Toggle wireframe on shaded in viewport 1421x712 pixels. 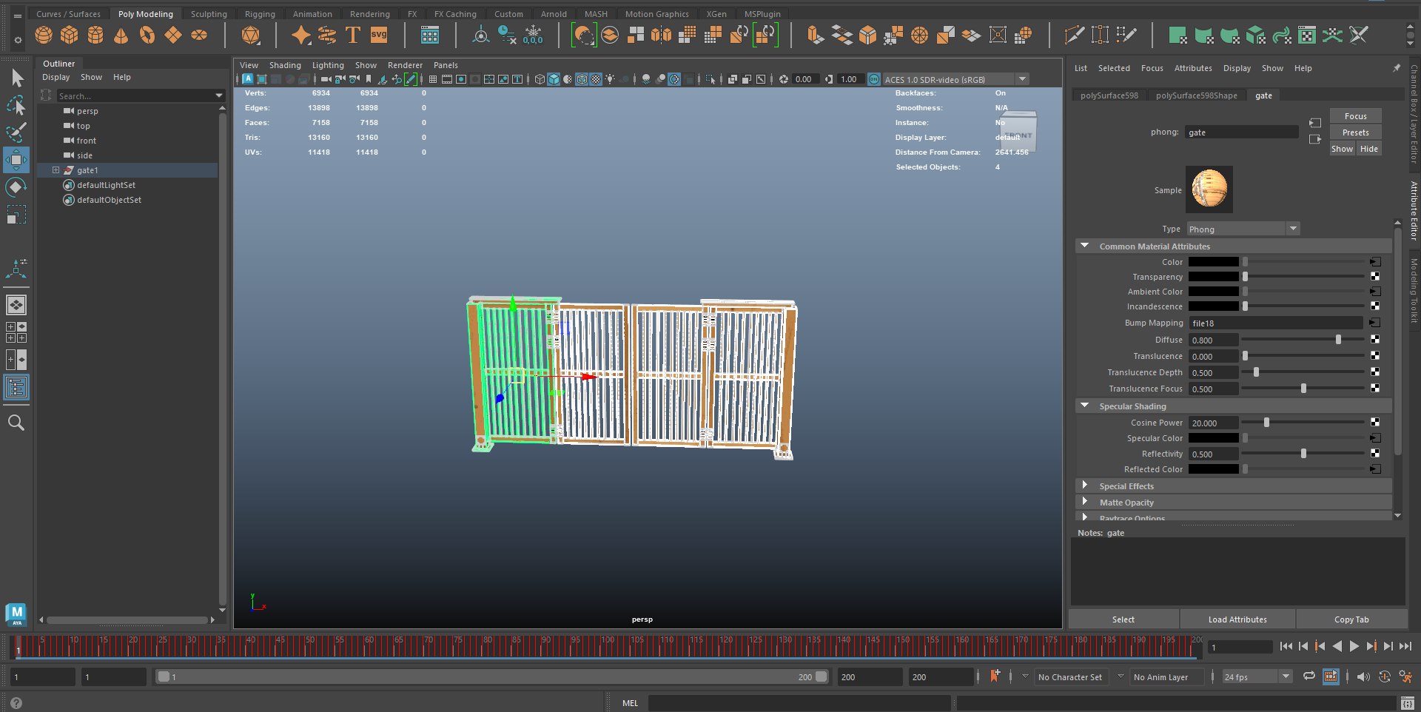coord(582,79)
